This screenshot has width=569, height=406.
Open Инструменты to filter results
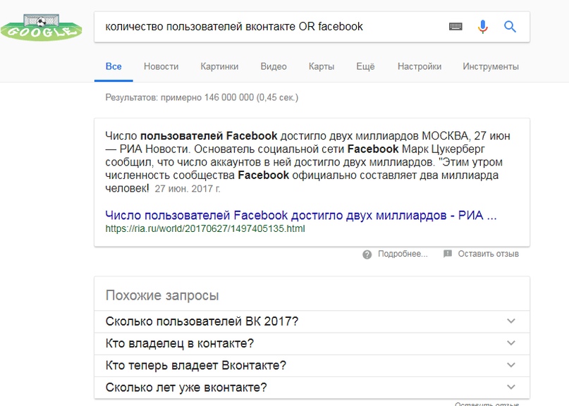(x=490, y=66)
